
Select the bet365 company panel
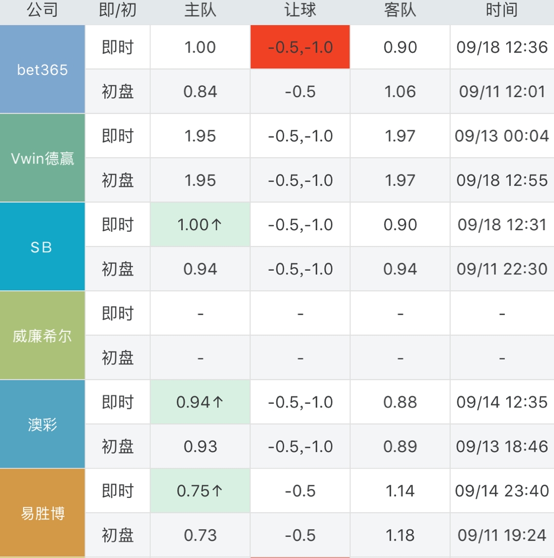[x=43, y=69]
